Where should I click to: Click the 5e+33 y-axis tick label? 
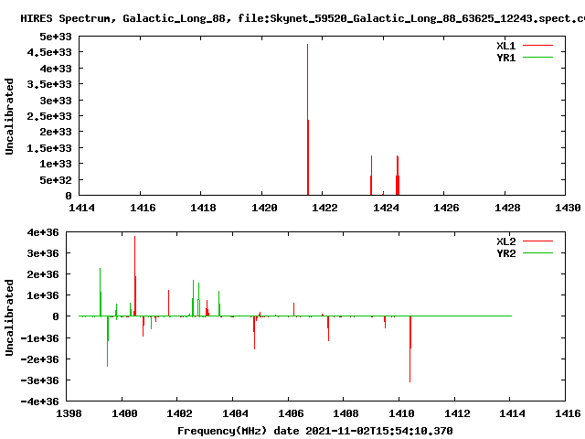pos(56,37)
